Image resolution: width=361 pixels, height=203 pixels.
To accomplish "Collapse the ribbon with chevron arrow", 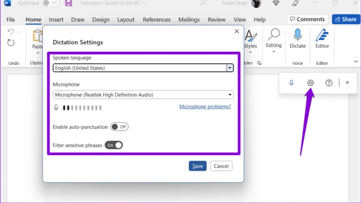I will point(356,62).
